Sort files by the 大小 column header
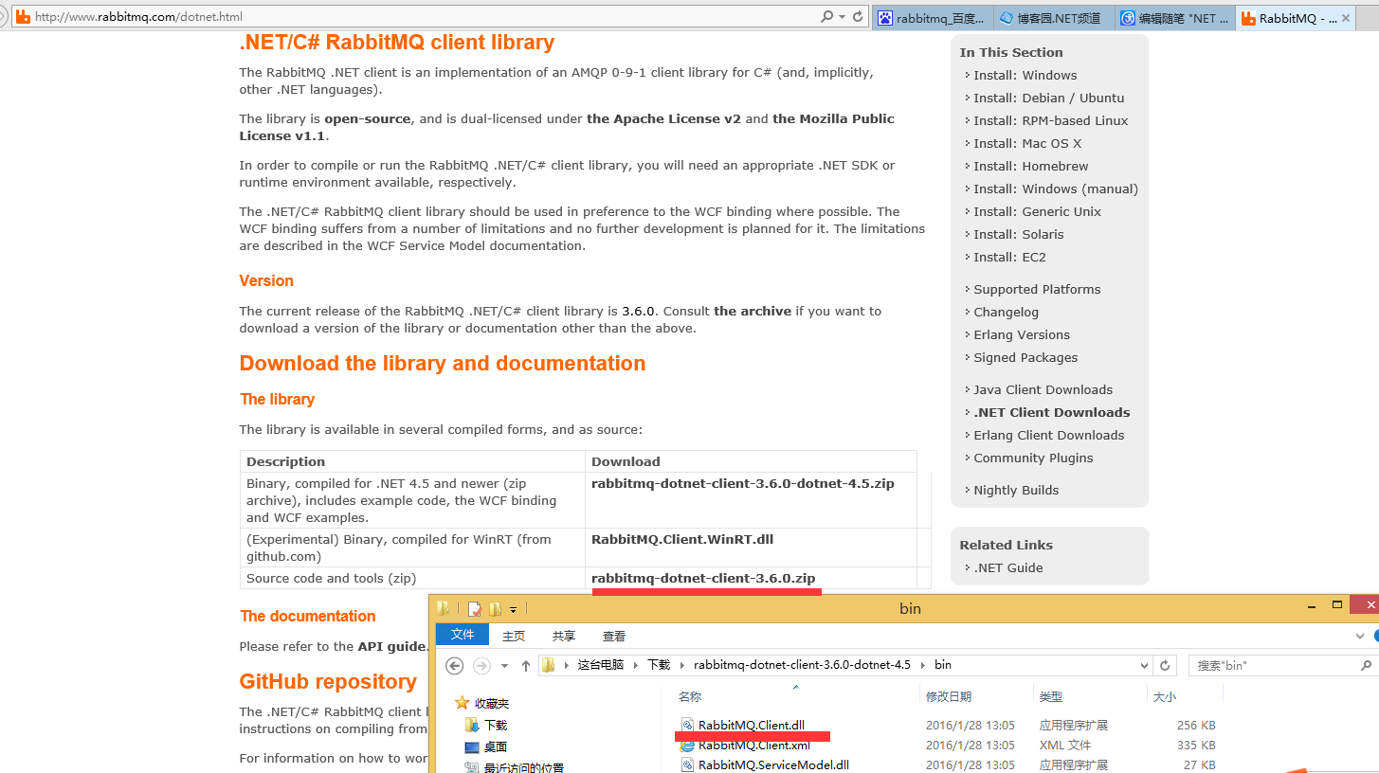Image resolution: width=1379 pixels, height=773 pixels. 1164,696
